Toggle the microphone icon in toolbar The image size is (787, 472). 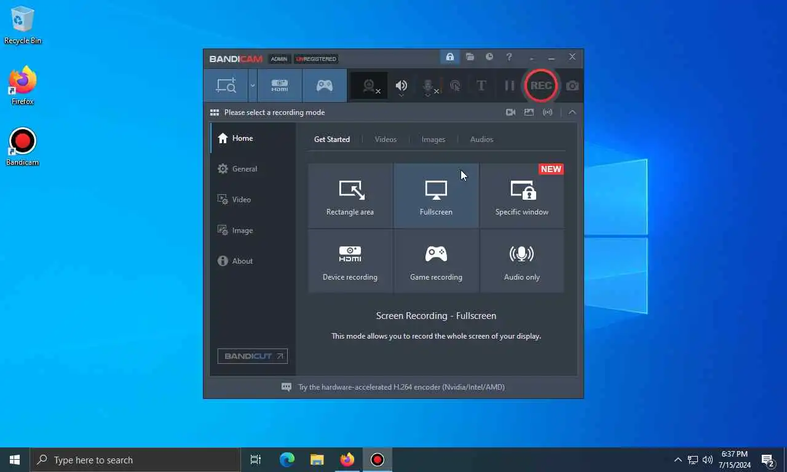point(429,86)
